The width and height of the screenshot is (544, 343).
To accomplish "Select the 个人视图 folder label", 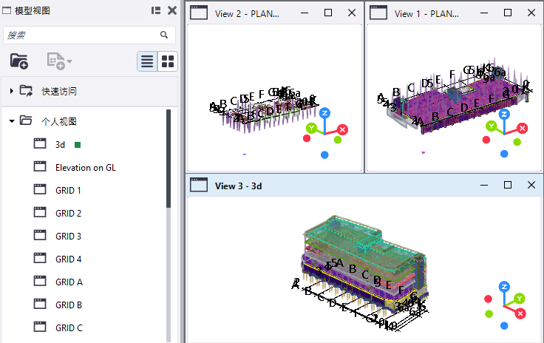I will [59, 121].
